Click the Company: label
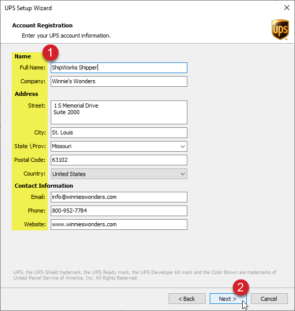This screenshot has width=295, height=311. tap(33, 81)
